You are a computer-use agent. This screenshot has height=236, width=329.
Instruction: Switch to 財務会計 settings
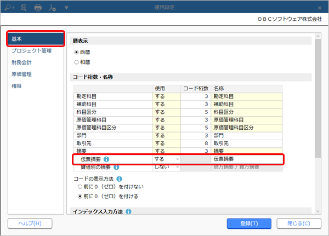pos(21,62)
